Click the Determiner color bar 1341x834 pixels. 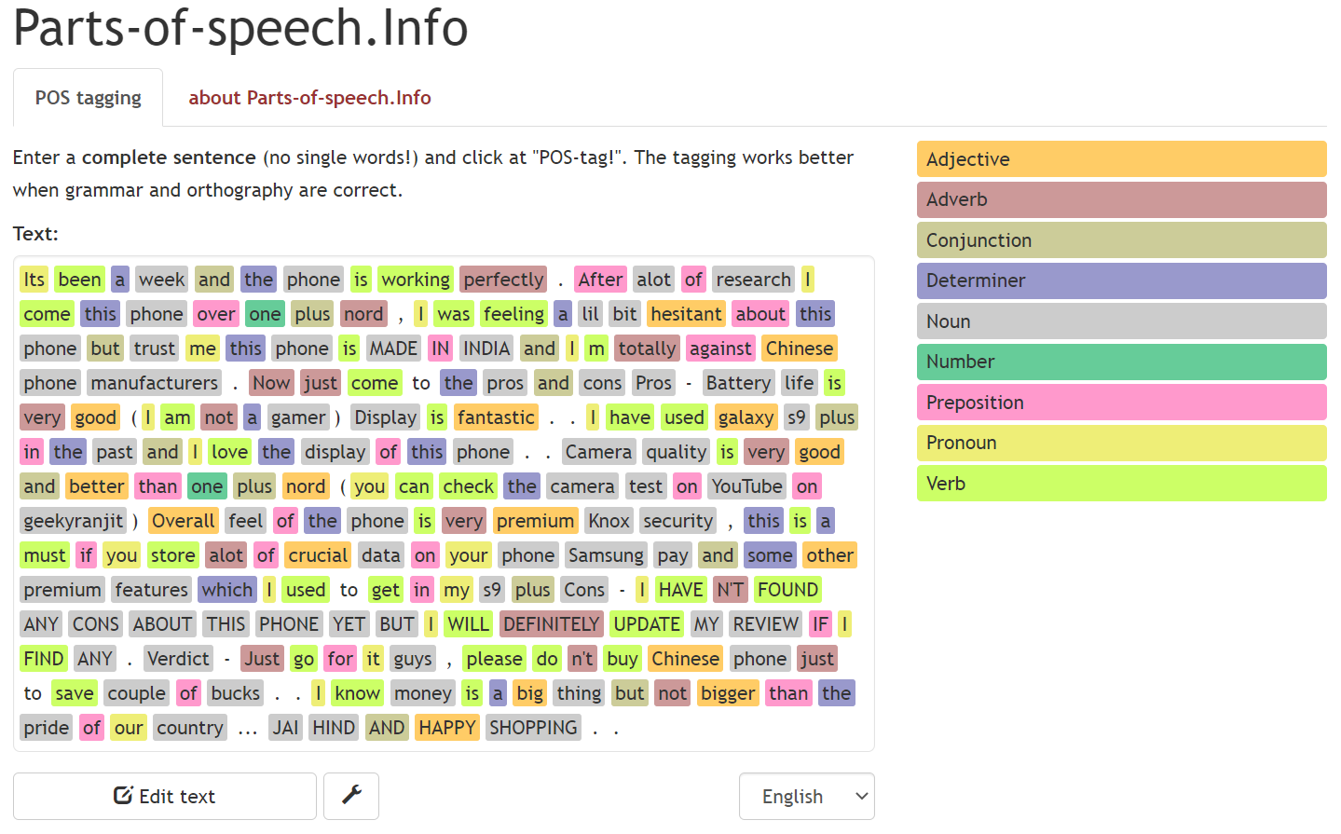coord(1121,280)
